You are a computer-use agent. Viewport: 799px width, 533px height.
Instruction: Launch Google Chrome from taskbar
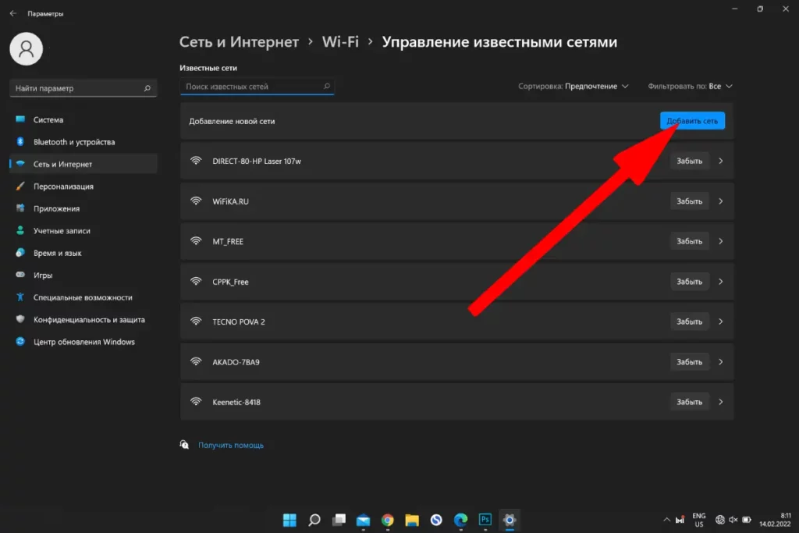(388, 520)
